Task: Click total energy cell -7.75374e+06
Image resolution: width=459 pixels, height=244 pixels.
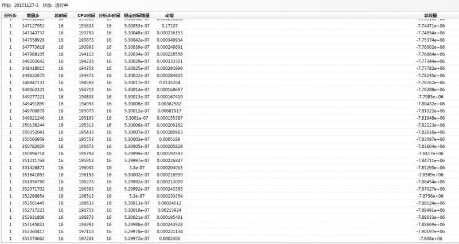Action: click(430, 40)
